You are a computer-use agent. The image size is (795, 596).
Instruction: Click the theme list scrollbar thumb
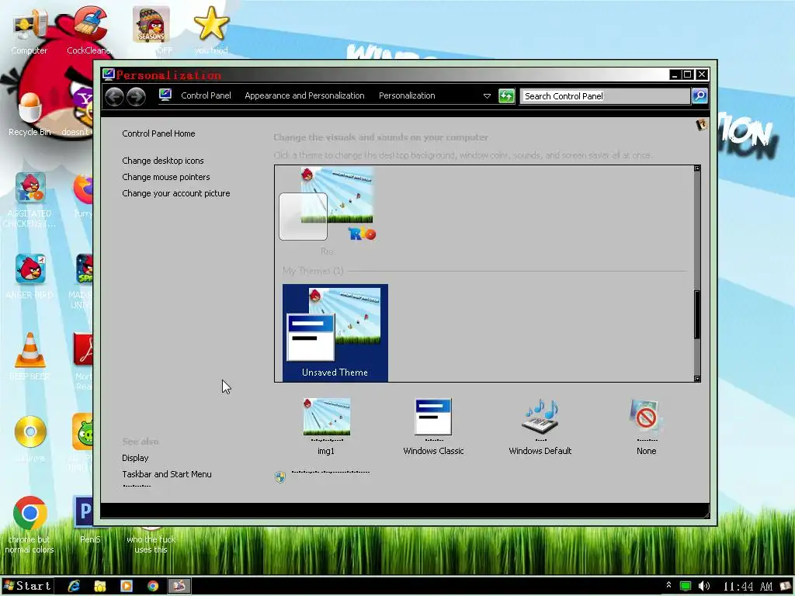[x=697, y=314]
